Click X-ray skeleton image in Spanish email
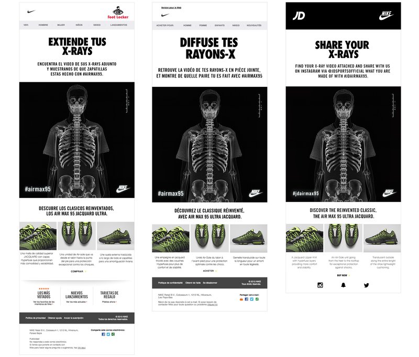The width and height of the screenshot is (419, 357). (x=77, y=140)
